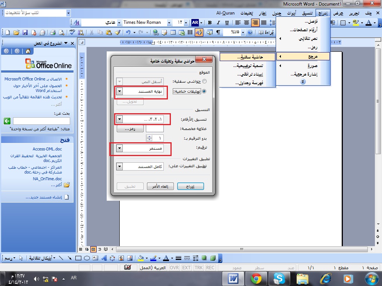Click the Cut scissors icon
Image resolution: width=382 pixels, height=286 pixels.
pos(92,32)
